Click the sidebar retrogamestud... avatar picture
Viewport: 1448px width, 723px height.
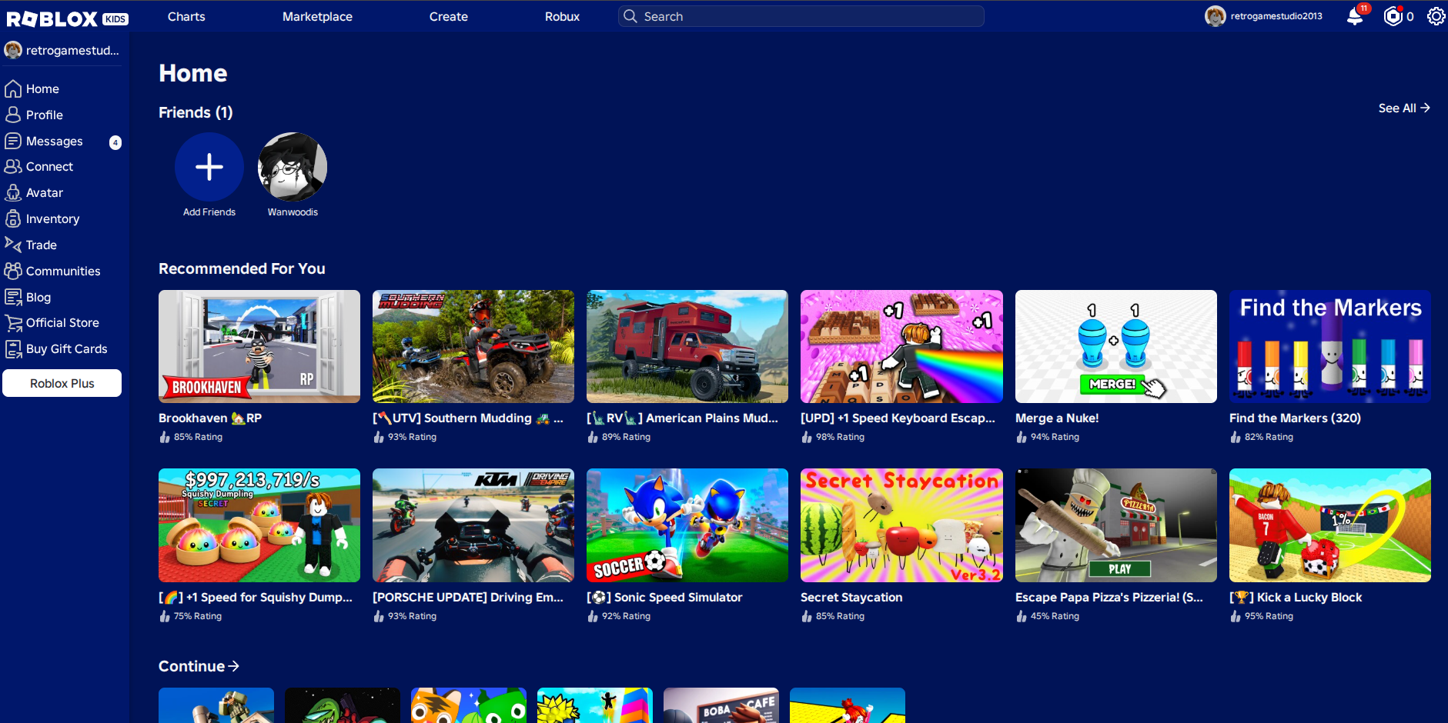tap(13, 50)
